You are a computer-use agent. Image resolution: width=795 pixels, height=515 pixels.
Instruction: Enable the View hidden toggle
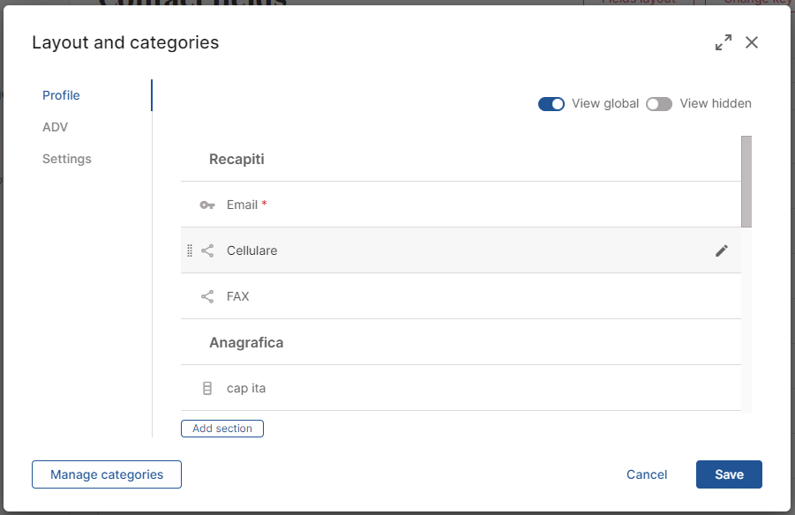(x=659, y=104)
